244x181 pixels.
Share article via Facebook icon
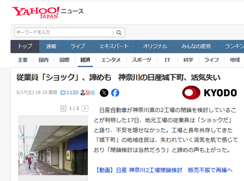(115, 93)
